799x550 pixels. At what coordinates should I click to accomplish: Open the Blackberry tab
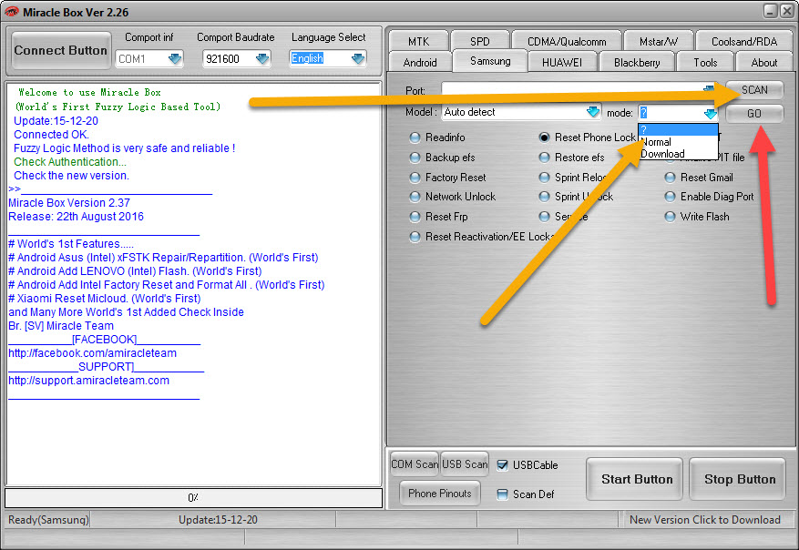coord(637,62)
